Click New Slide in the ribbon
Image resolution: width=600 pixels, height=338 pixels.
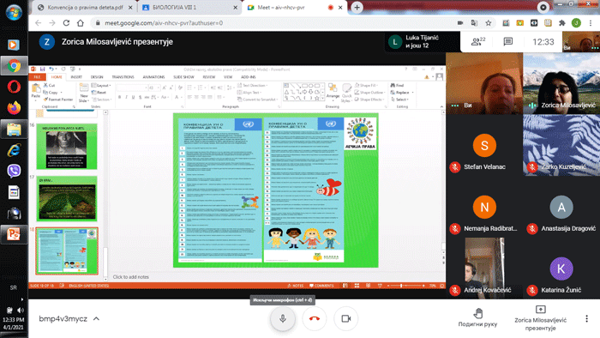pos(83,93)
